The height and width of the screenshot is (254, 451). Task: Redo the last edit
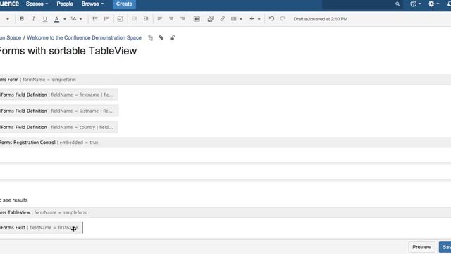click(x=283, y=19)
